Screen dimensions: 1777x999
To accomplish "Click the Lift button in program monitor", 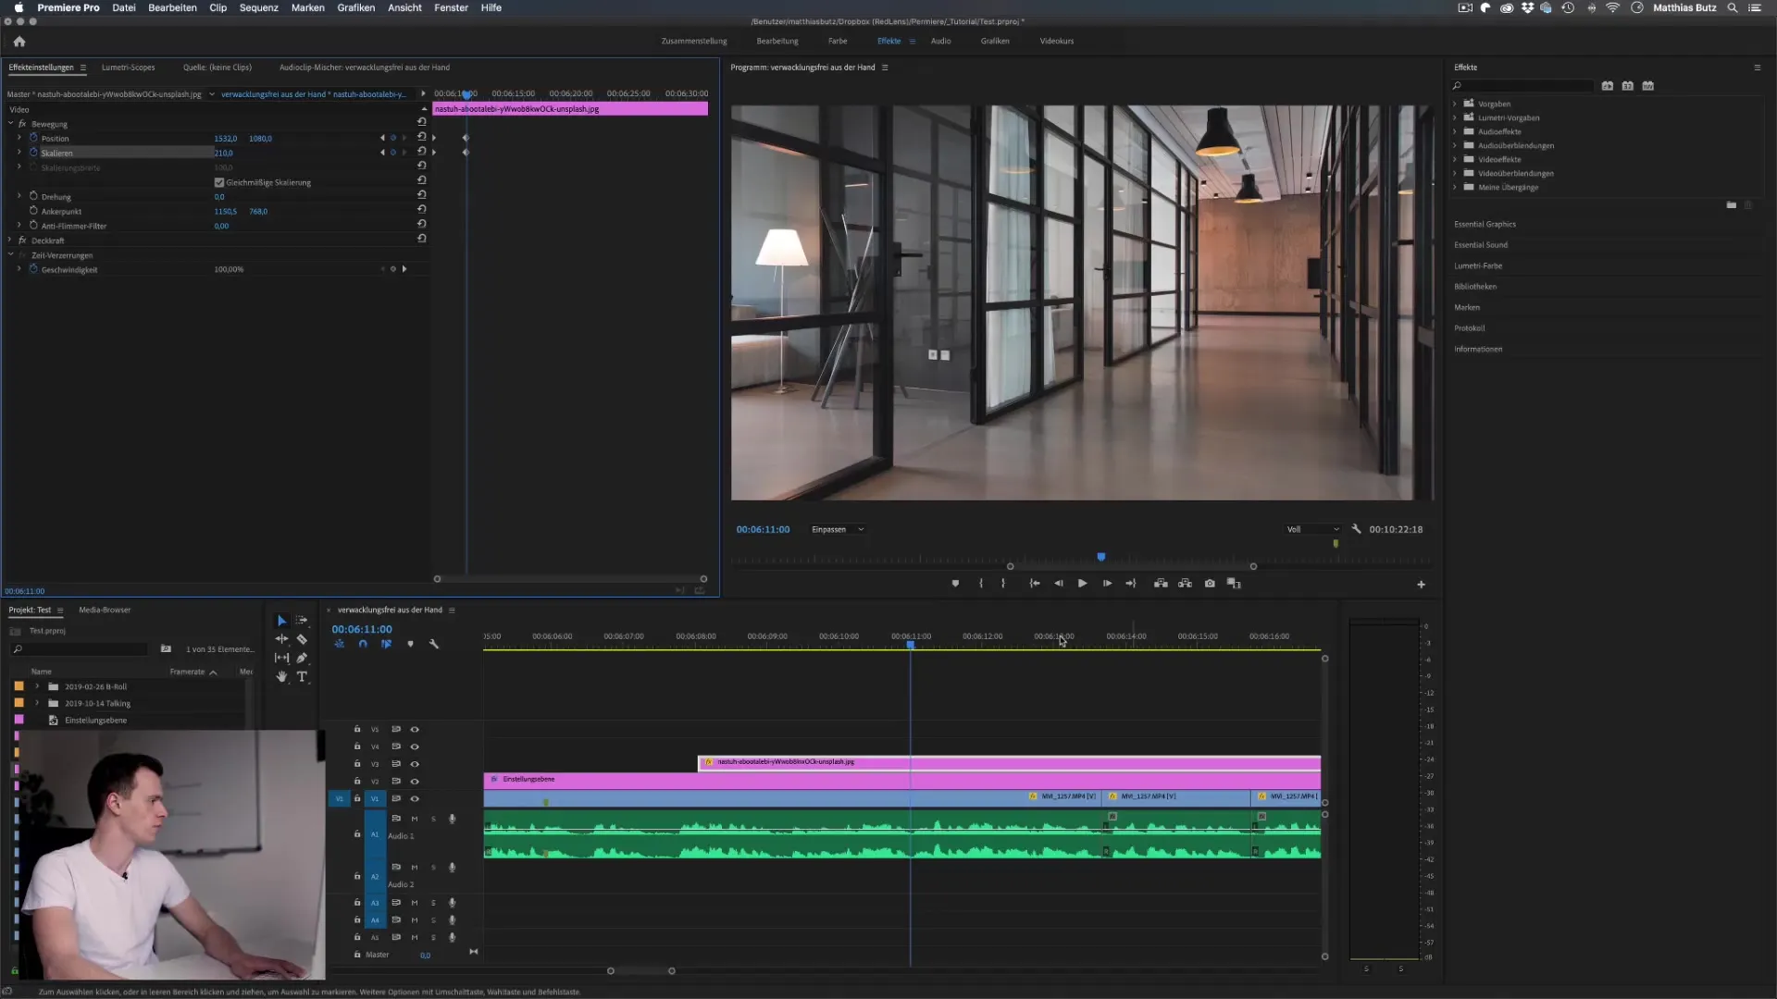I will 1161,584.
